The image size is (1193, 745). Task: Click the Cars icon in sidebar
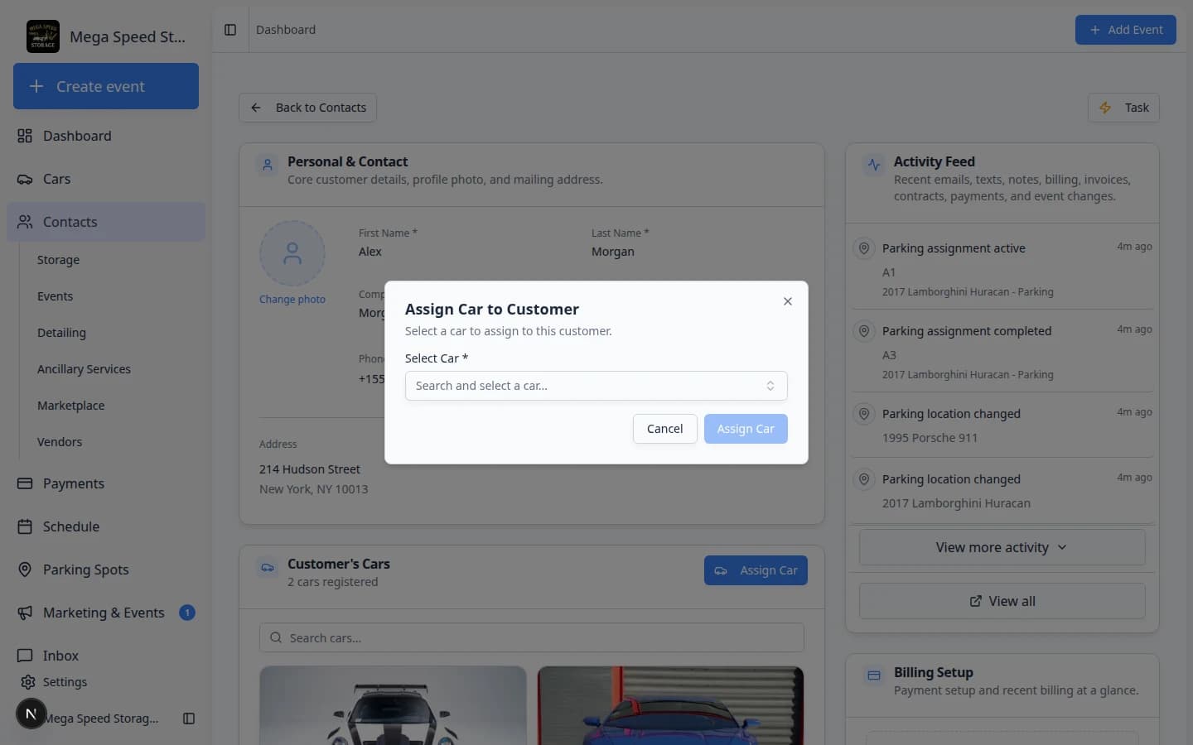click(25, 179)
